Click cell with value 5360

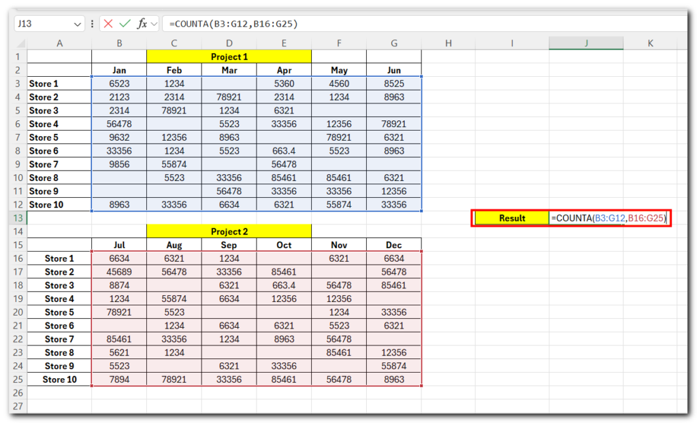pyautogui.click(x=284, y=84)
